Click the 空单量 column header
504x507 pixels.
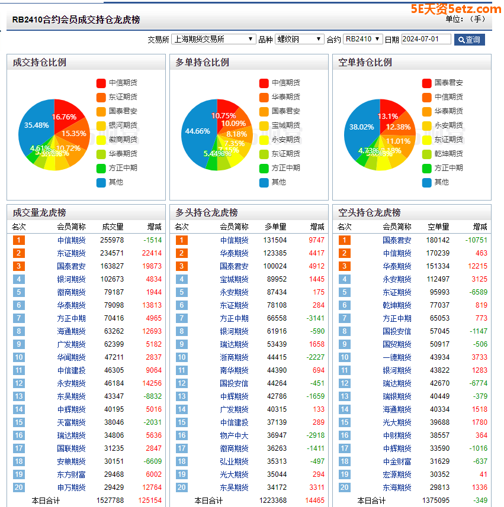[x=438, y=227]
